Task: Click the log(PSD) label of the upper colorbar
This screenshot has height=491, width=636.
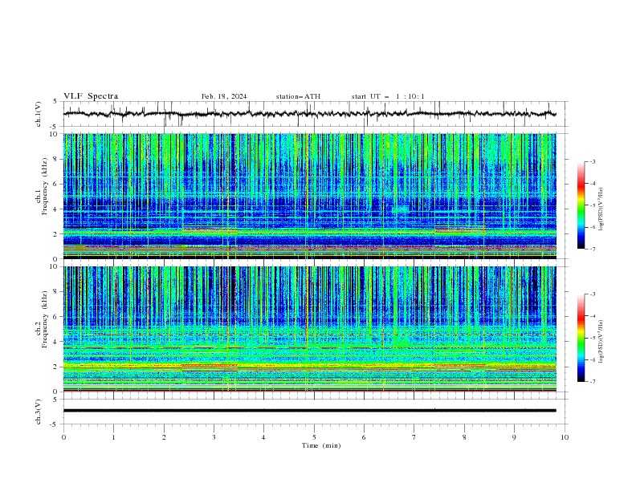Action: pyautogui.click(x=601, y=209)
